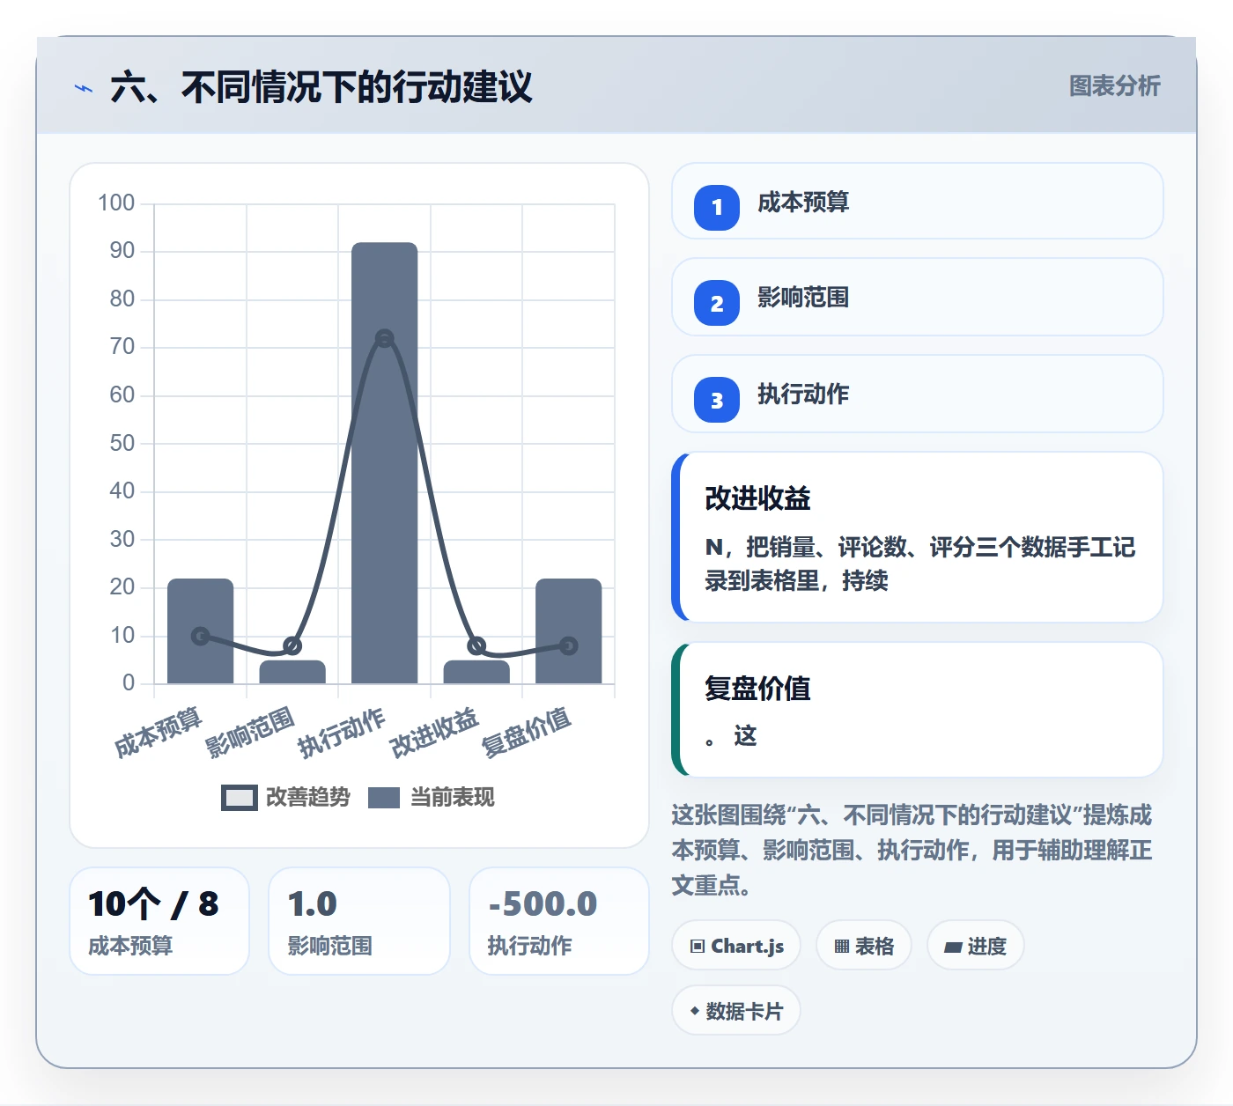The height and width of the screenshot is (1106, 1233).
Task: Click the 改善趋势 legend text
Action: point(307,797)
